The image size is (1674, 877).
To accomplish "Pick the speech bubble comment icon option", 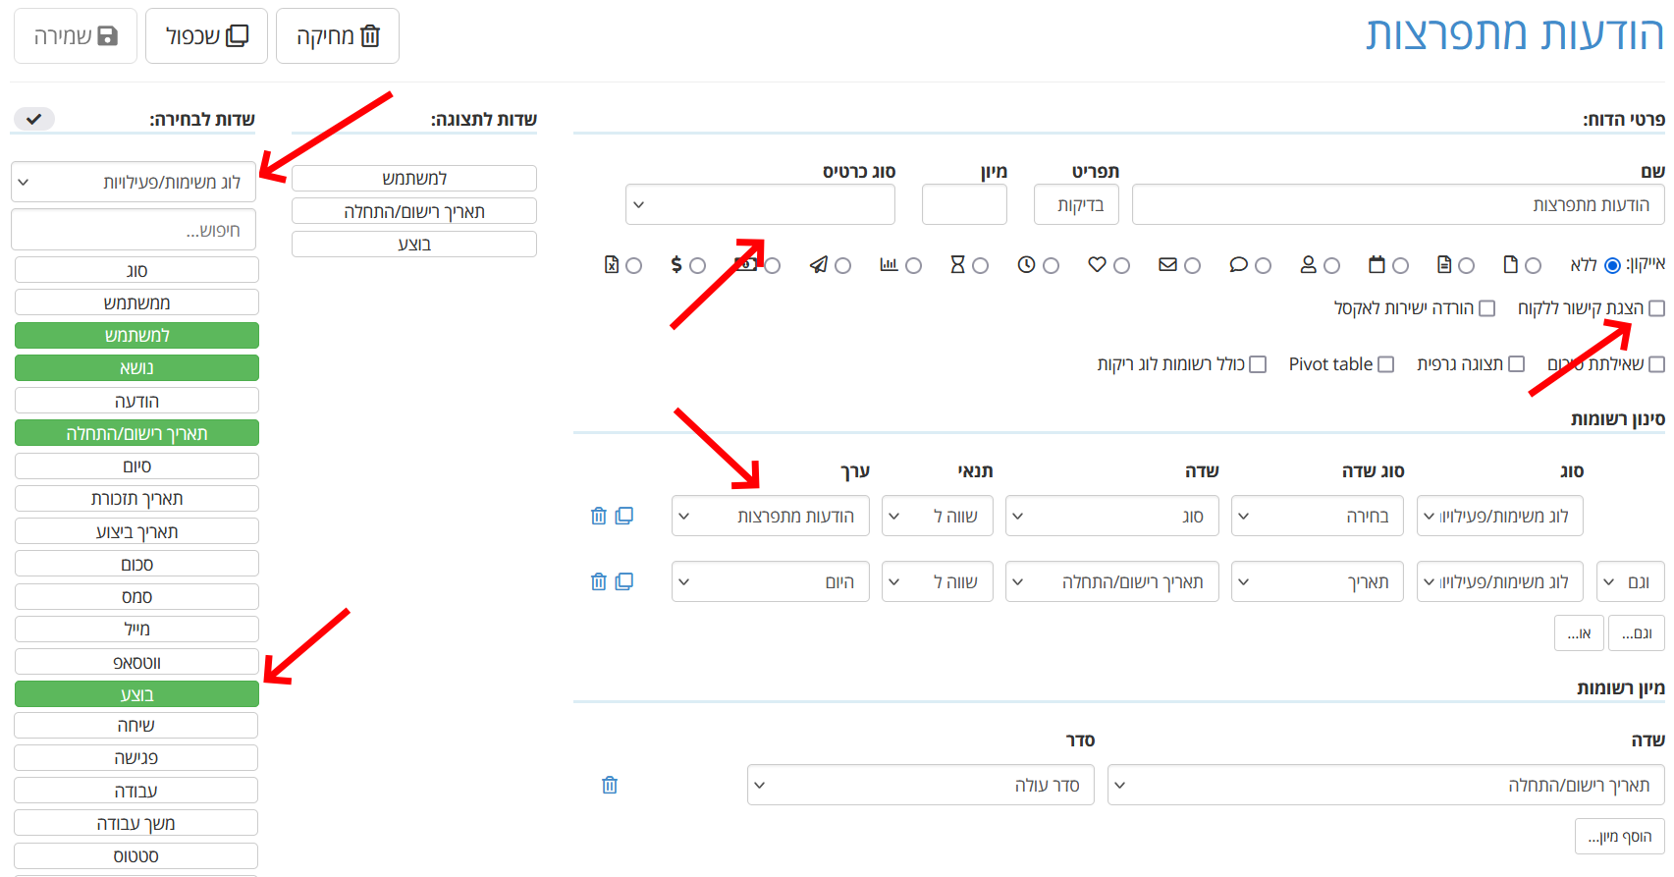I will pyautogui.click(x=1263, y=266).
